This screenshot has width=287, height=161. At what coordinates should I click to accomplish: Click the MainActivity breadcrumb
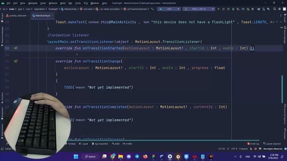pyautogui.click(x=69, y=9)
